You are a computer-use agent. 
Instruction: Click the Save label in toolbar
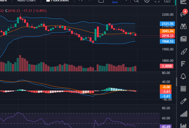click(115, 2)
